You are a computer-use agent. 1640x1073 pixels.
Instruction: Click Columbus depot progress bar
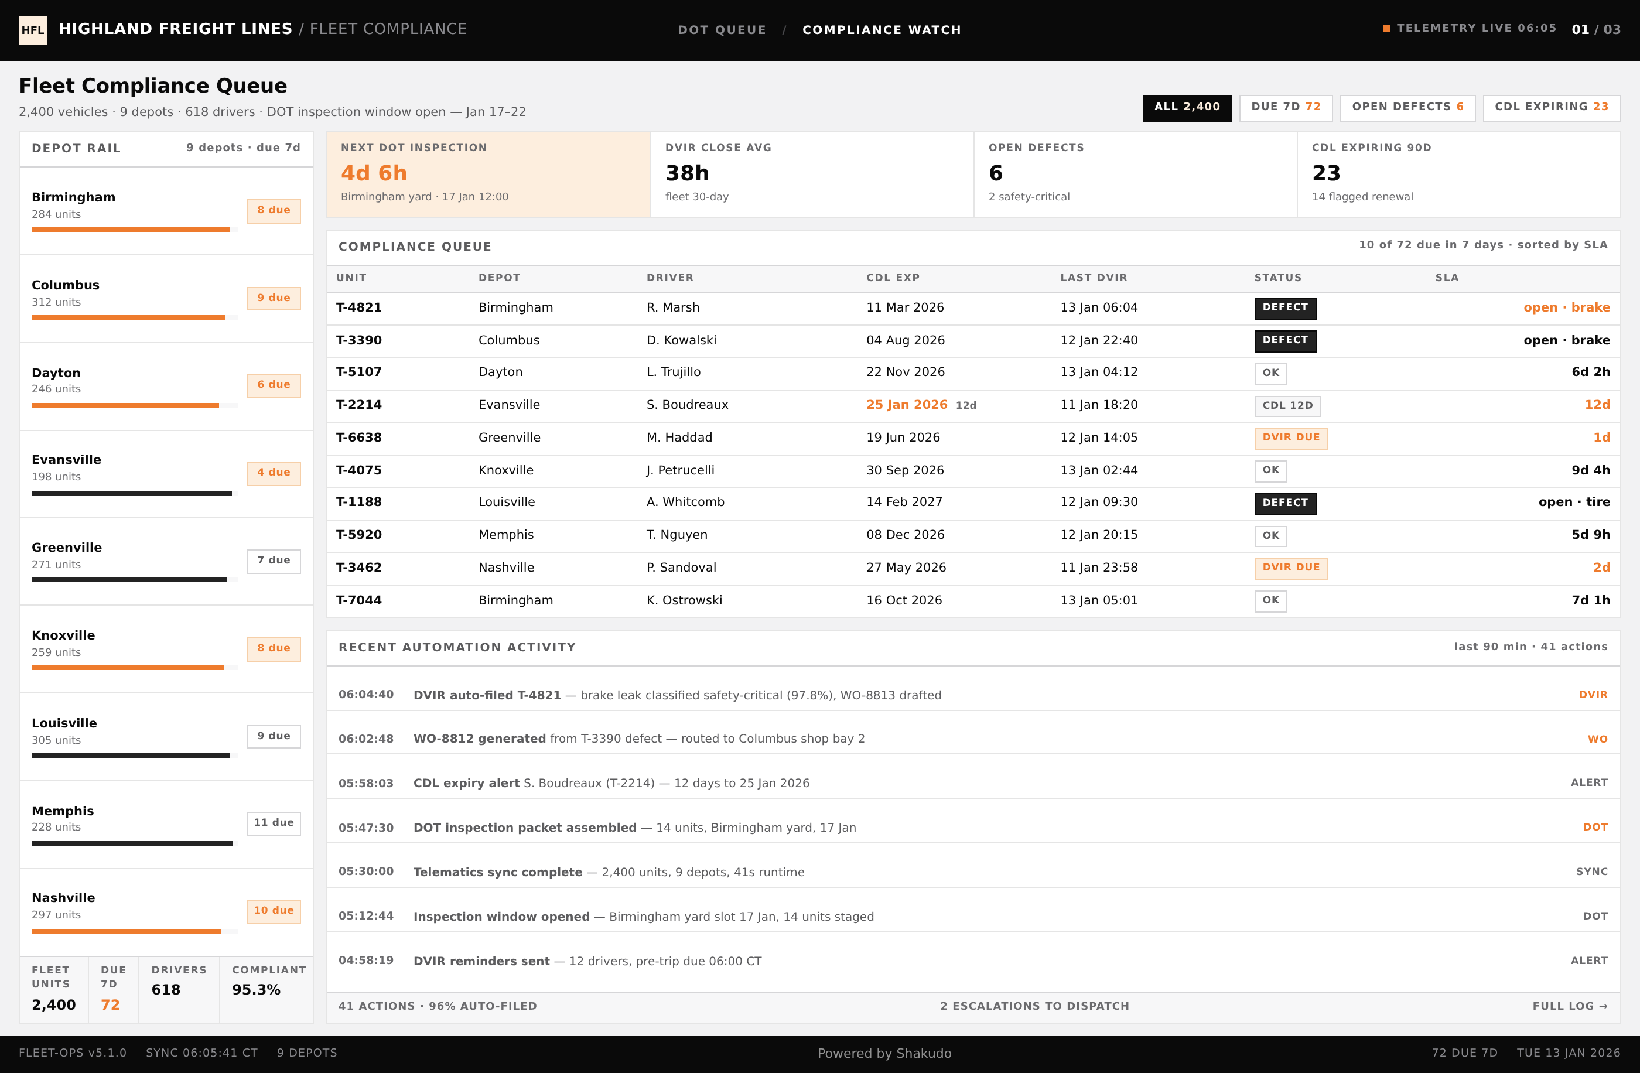click(x=134, y=317)
